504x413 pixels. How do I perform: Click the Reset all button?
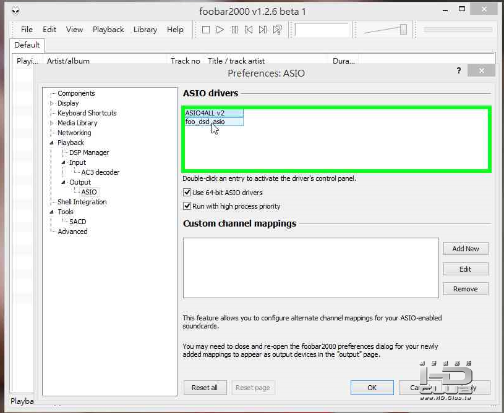pyautogui.click(x=205, y=388)
